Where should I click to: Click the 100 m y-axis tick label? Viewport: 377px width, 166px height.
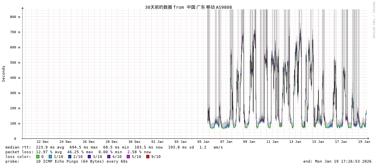[x=15, y=123]
